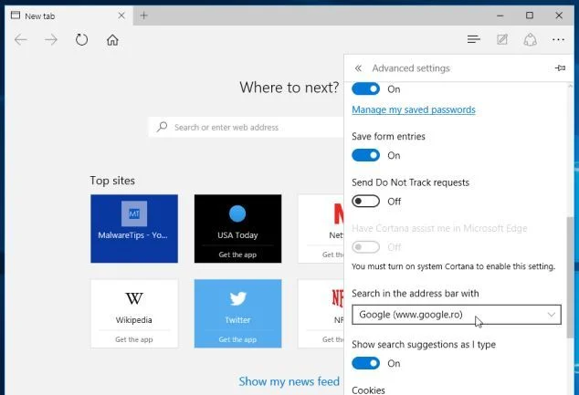Refresh the page with reload icon
This screenshot has width=579, height=395.
tap(81, 39)
